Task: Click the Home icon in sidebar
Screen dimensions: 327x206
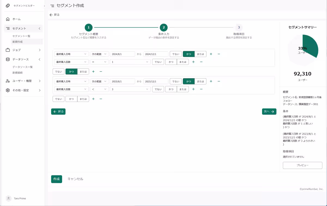Action: click(x=8, y=19)
